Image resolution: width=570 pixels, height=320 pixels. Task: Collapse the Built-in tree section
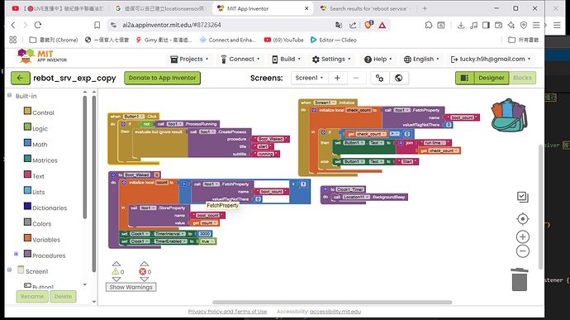9,95
